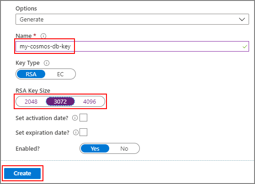
Task: Focus the Name field containing my-cosmos-db-key
Action: (x=132, y=47)
